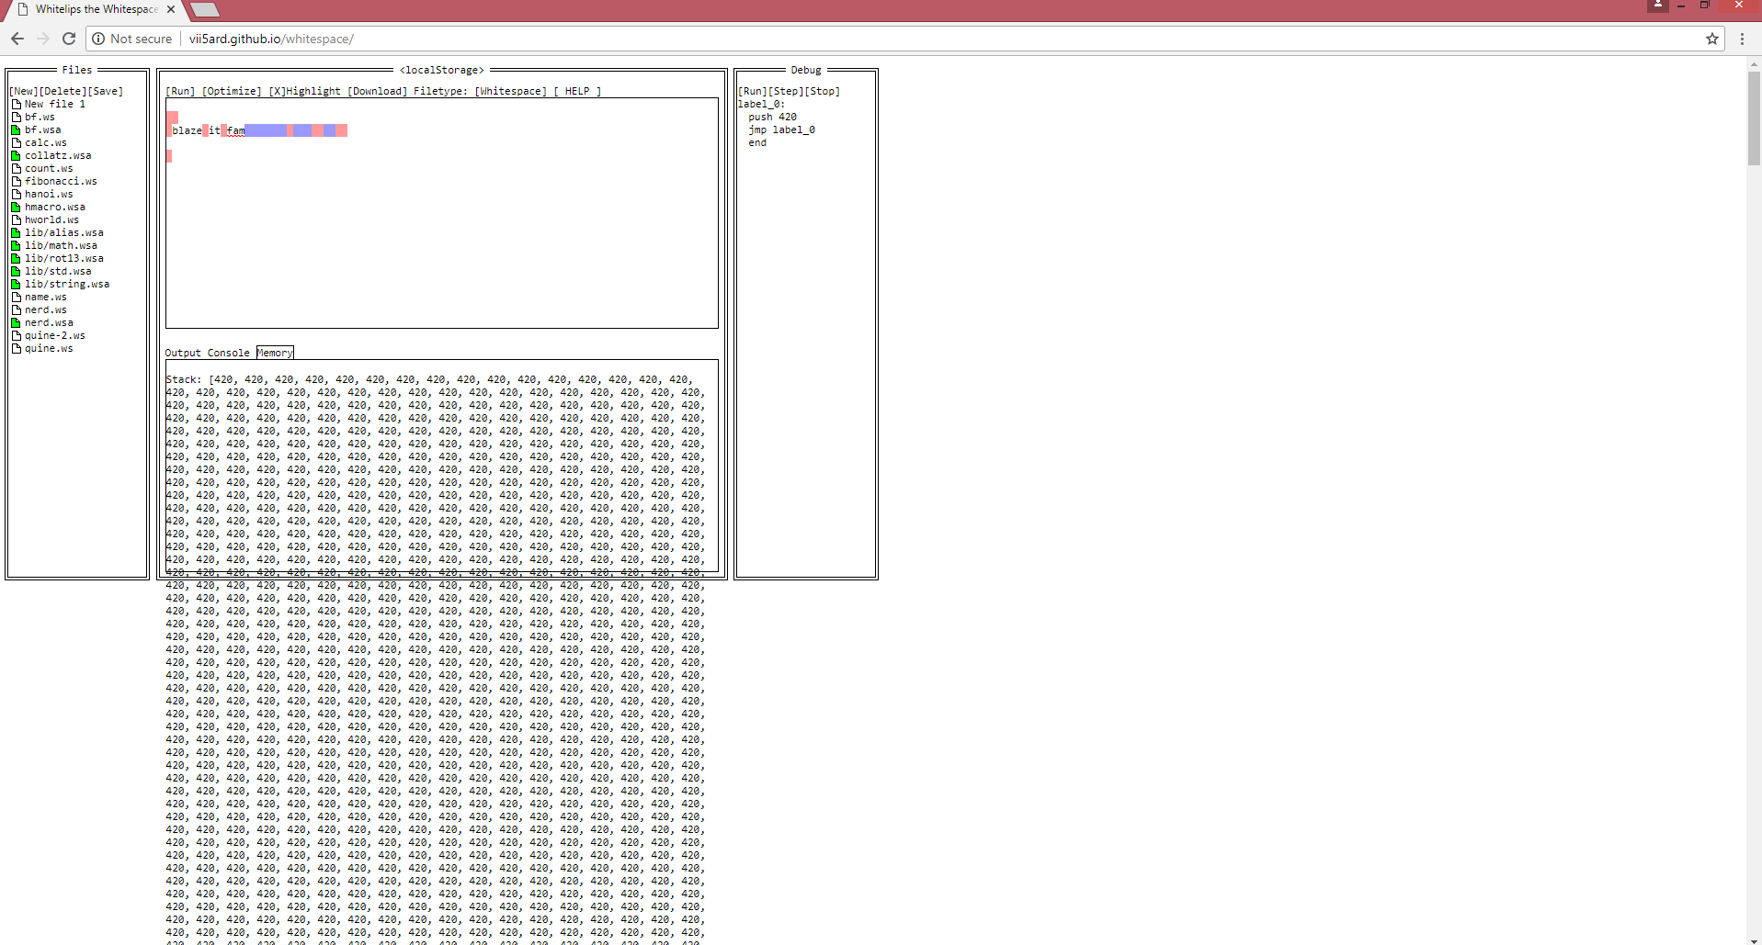This screenshot has width=1762, height=945.
Task: Click the file icon beside nerd.ws
Action: click(16, 309)
